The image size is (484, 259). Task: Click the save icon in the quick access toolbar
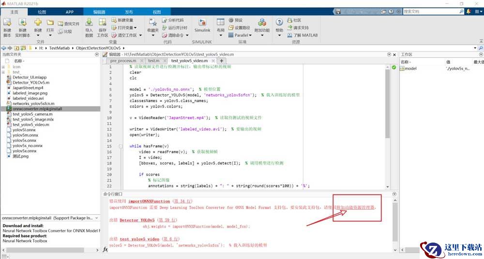point(338,12)
